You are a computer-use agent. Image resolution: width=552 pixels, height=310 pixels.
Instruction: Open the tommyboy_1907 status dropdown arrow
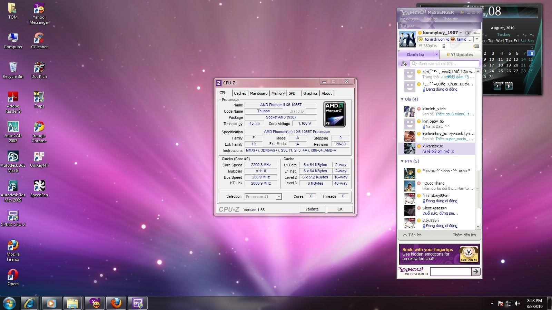(x=461, y=33)
